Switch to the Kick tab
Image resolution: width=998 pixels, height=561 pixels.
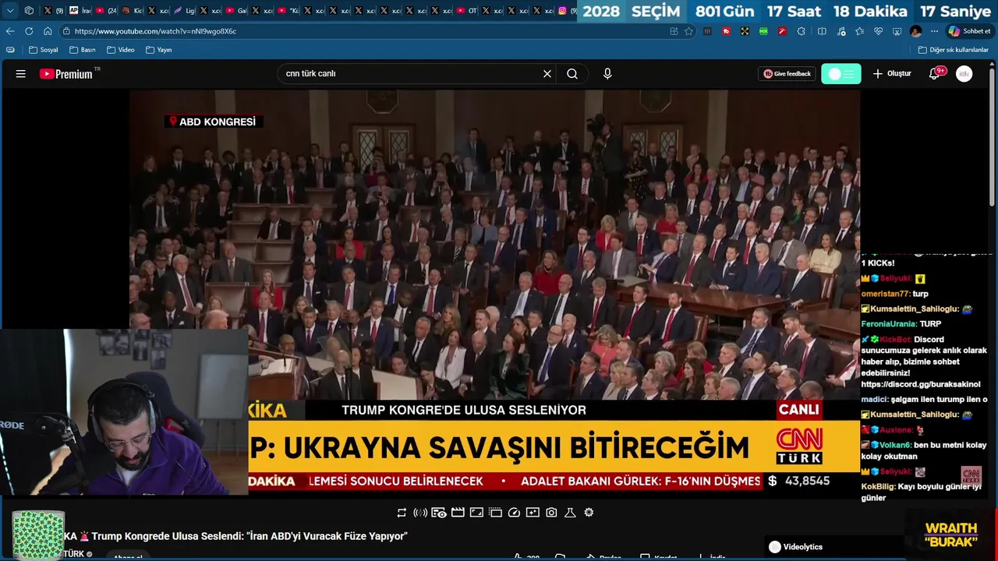131,11
